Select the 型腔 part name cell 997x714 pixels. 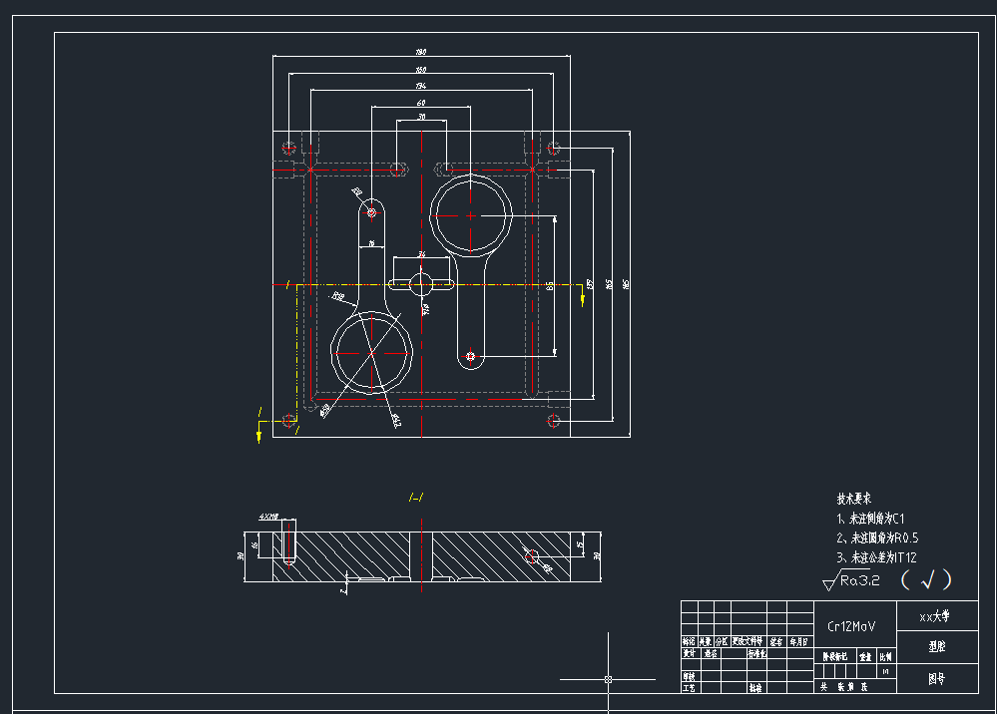tap(937, 646)
